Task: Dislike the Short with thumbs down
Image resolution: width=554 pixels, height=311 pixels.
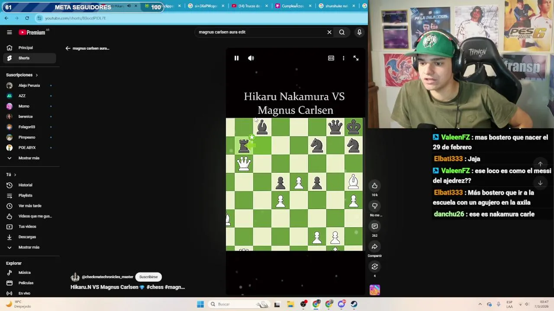Action: [375, 206]
